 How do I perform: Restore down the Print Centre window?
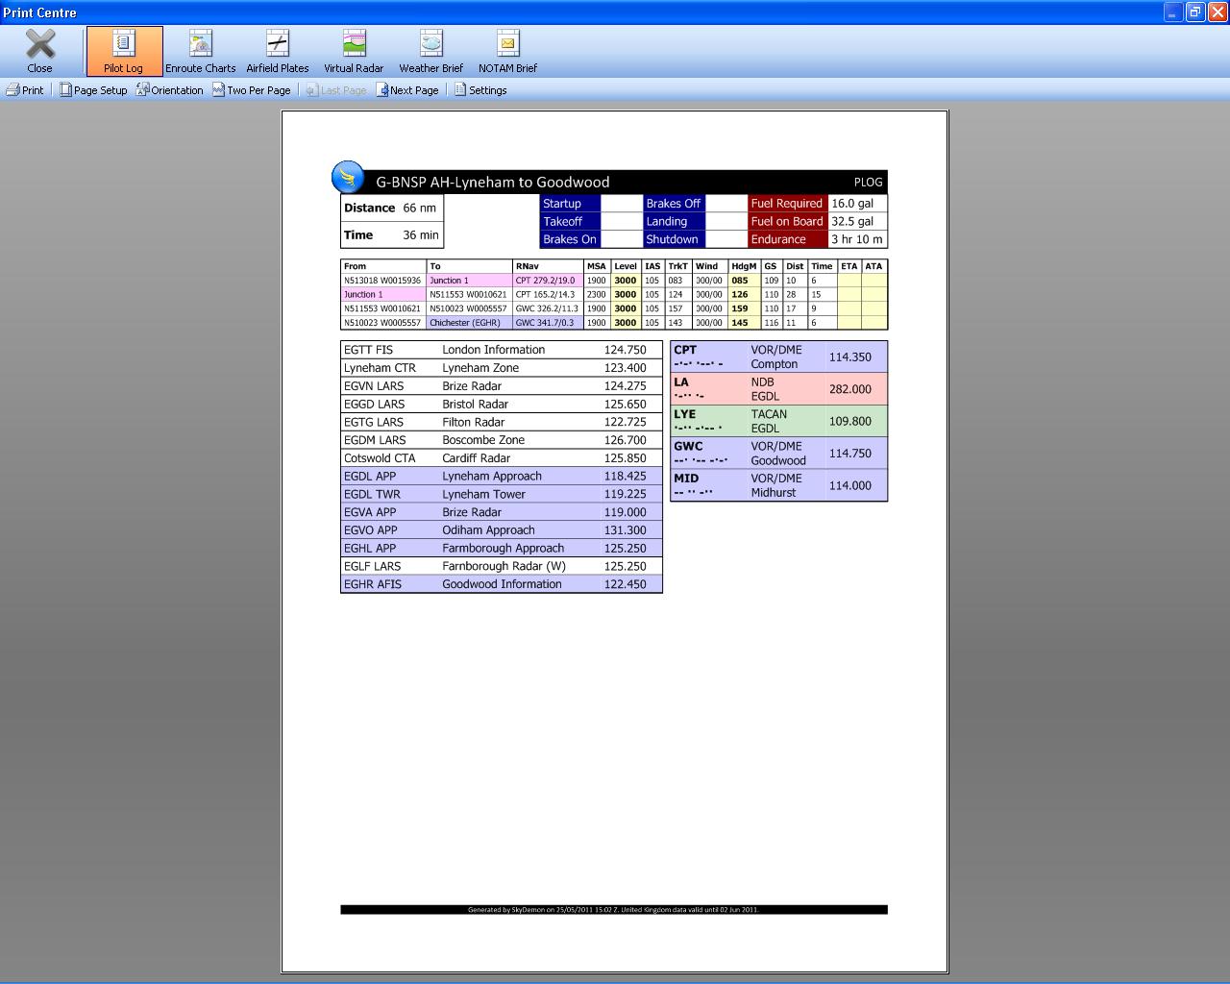tap(1194, 12)
